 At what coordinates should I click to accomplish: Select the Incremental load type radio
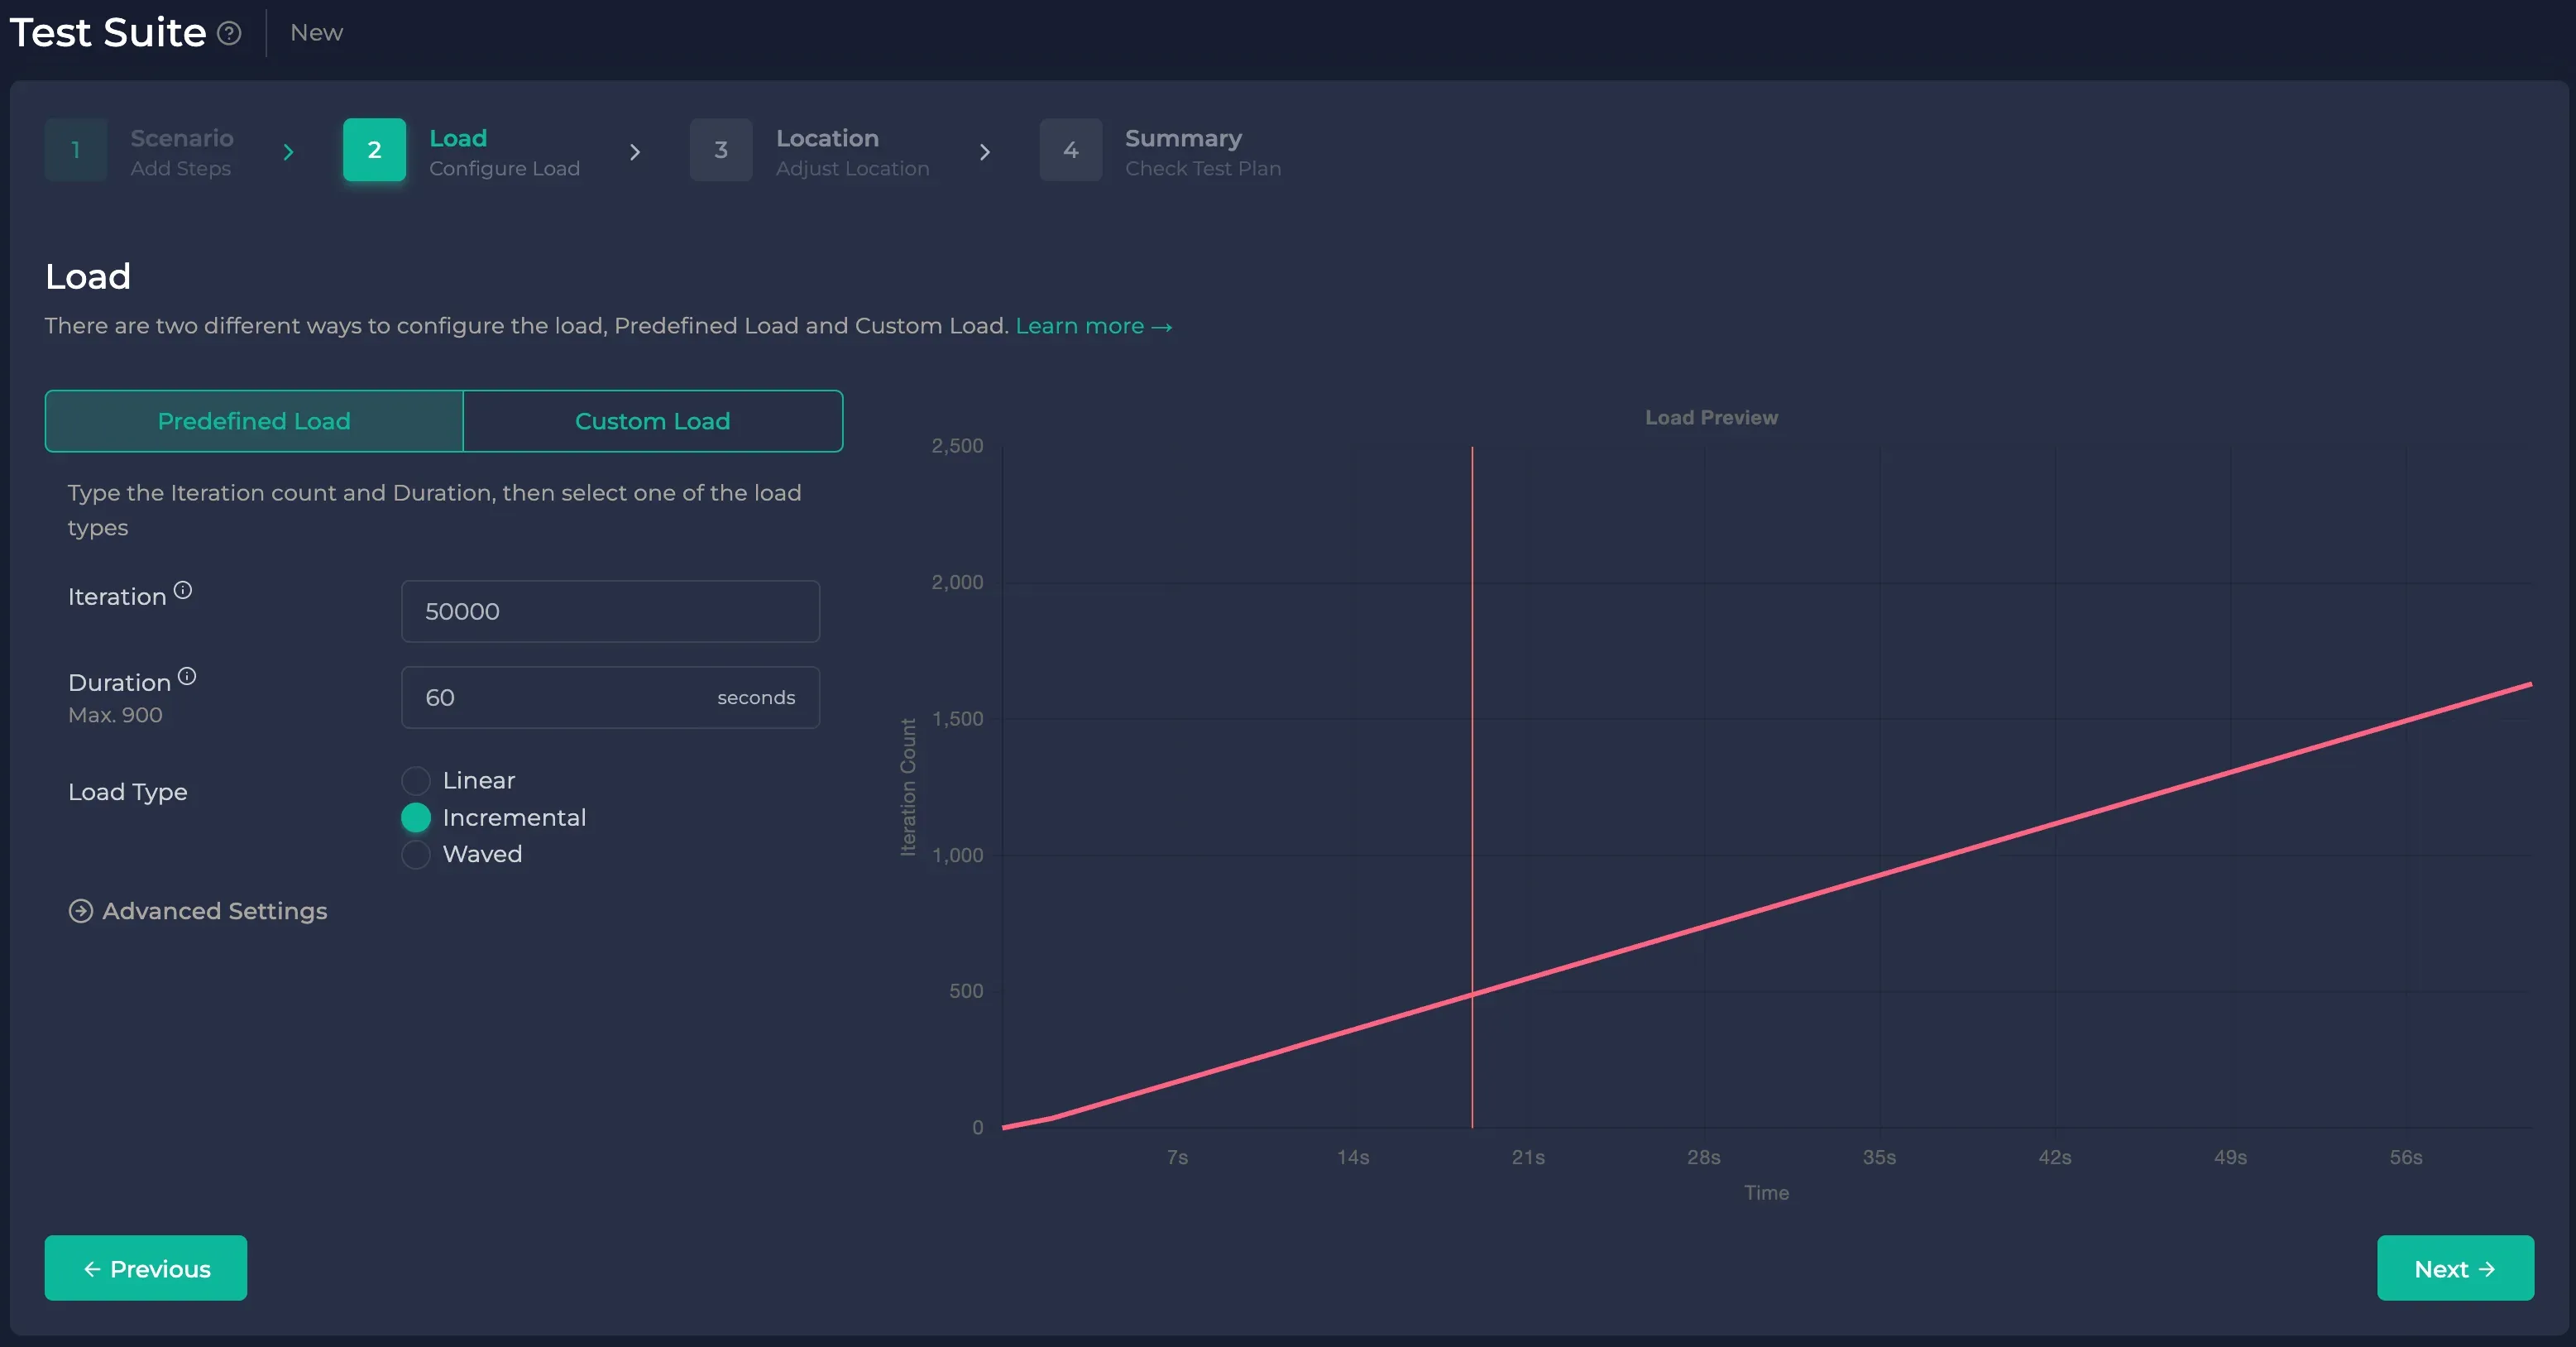(416, 817)
